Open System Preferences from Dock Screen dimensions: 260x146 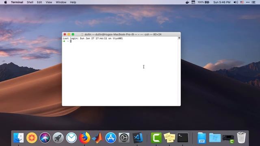[x=124, y=138]
